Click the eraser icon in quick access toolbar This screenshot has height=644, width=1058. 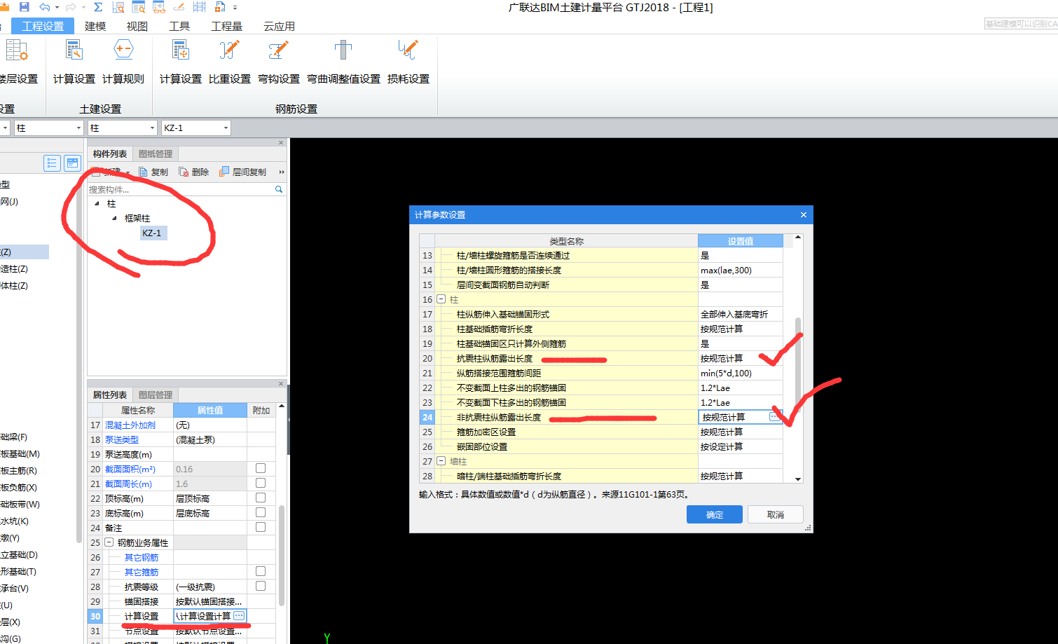(x=179, y=7)
